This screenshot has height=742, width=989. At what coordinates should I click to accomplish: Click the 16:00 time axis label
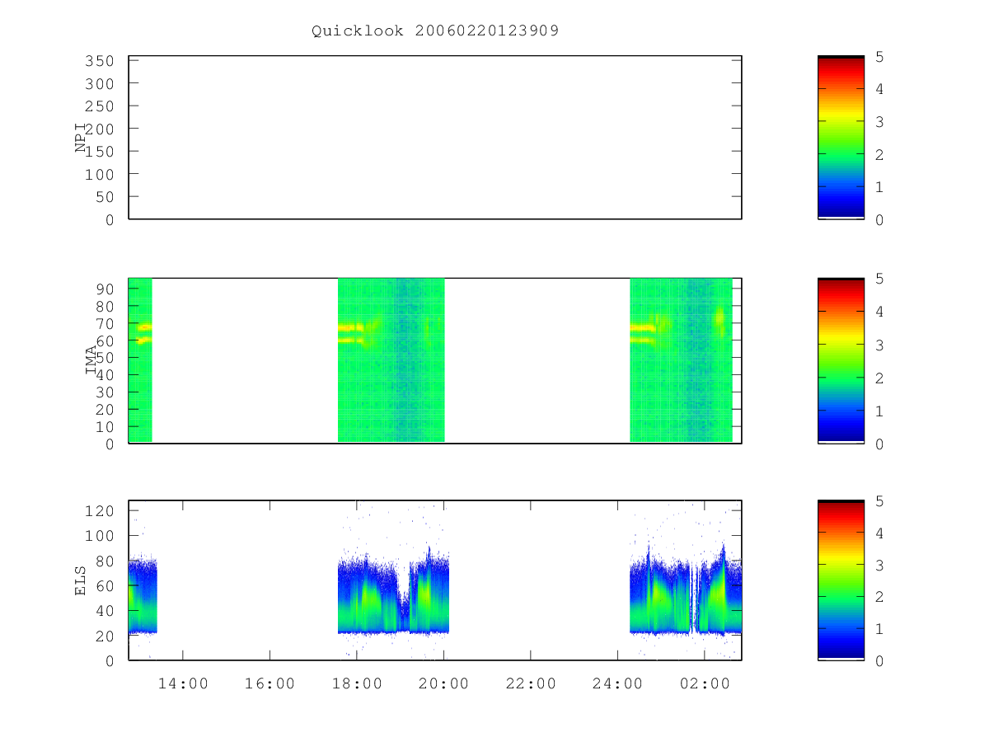(270, 683)
